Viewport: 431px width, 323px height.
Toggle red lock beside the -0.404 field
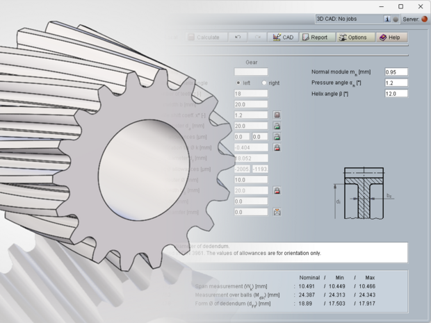pyautogui.click(x=276, y=148)
